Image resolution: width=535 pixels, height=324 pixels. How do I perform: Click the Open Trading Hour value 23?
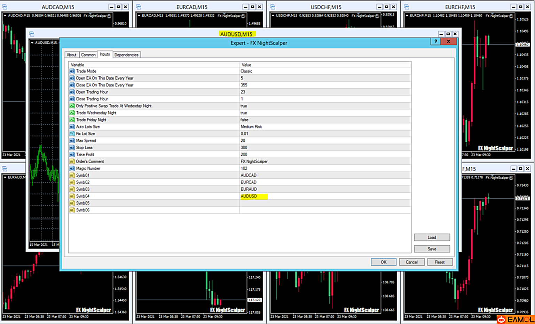(243, 92)
